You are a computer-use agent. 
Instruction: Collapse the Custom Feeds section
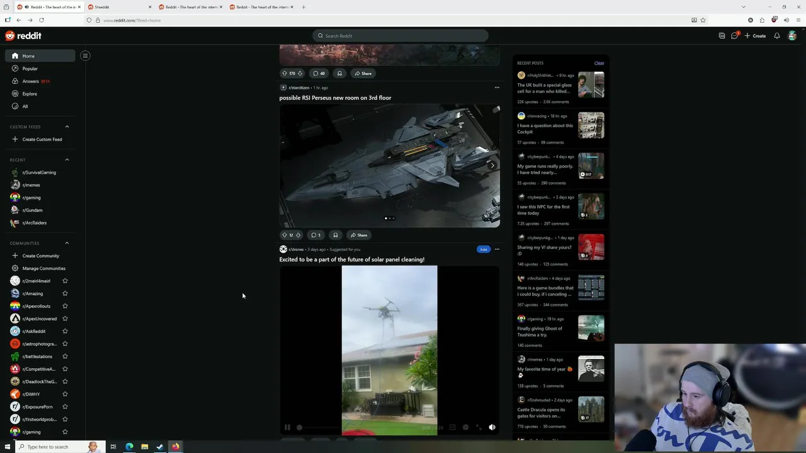click(67, 126)
